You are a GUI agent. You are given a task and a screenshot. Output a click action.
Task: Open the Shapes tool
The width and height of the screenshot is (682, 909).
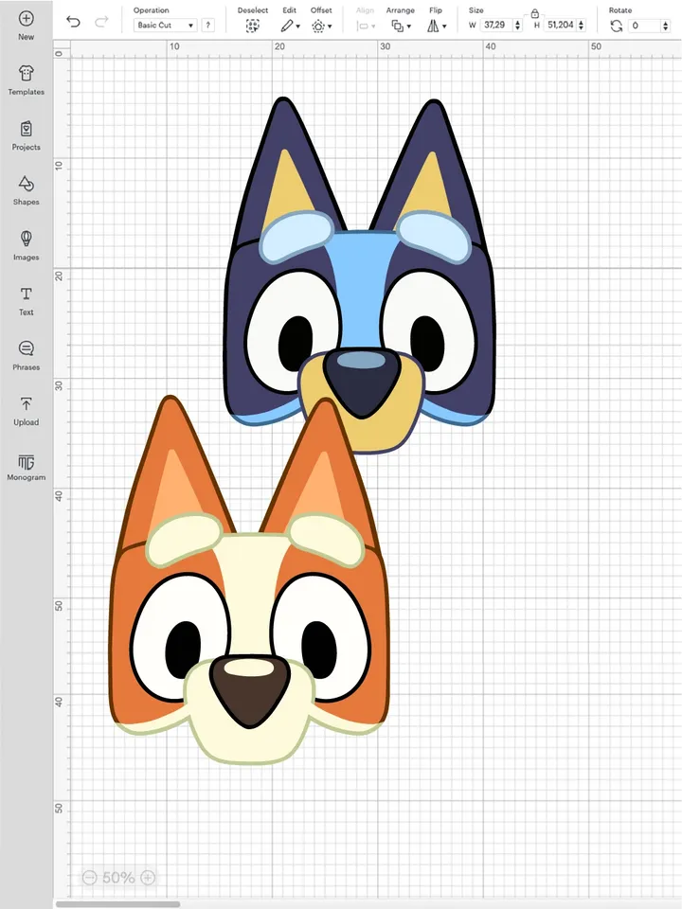[26, 184]
